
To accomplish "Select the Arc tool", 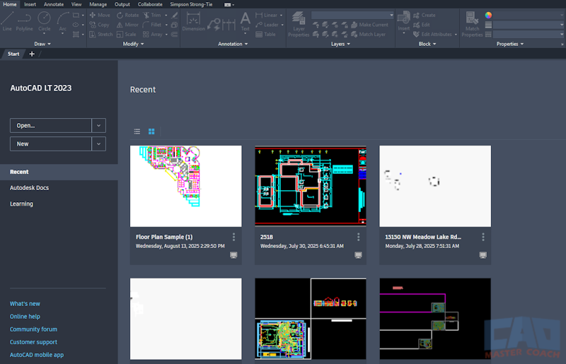I will (x=63, y=21).
